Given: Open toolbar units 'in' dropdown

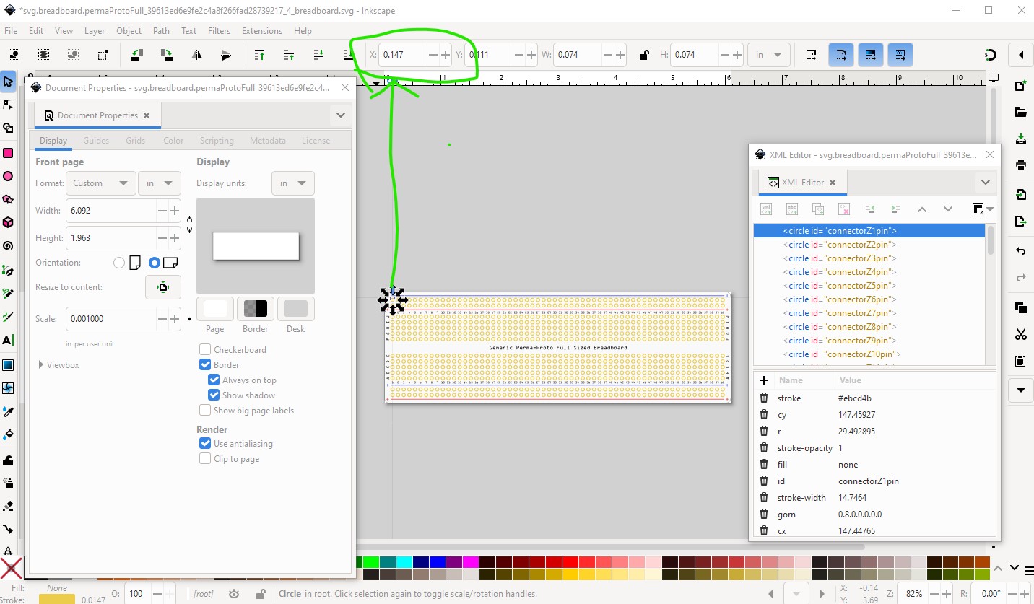Looking at the screenshot, I should tap(768, 55).
